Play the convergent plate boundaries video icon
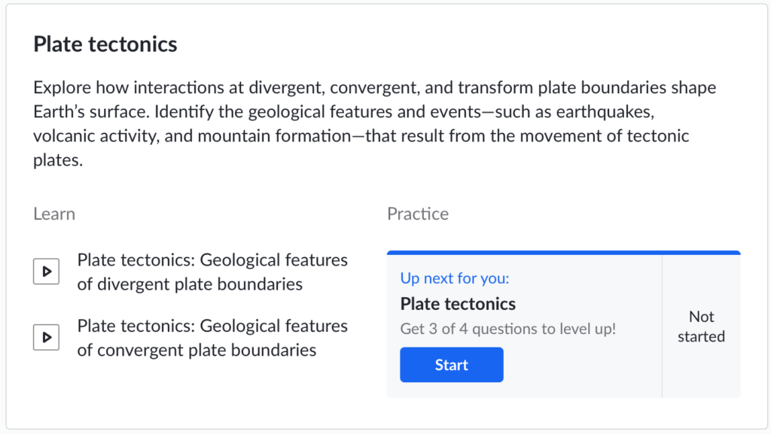The width and height of the screenshot is (771, 434). [46, 338]
